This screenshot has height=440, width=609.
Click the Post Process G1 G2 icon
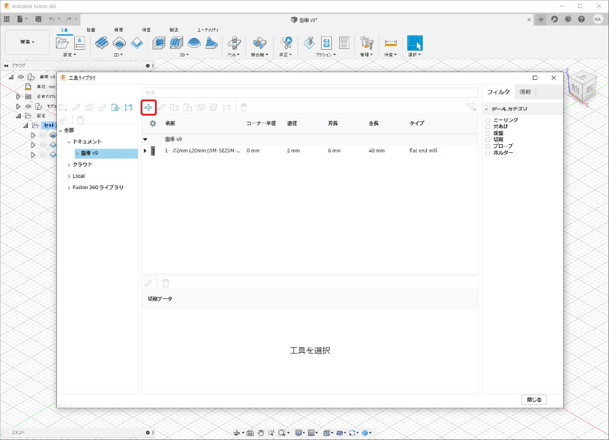pyautogui.click(x=326, y=43)
